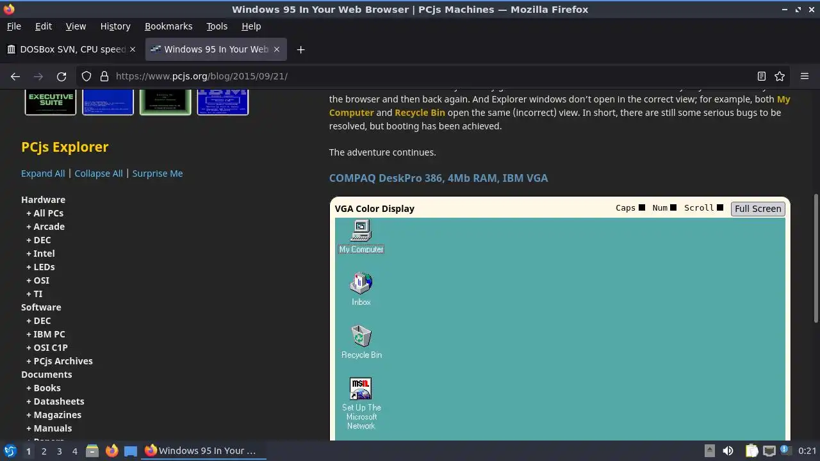Click the Surprise Me link
The width and height of the screenshot is (820, 461).
tap(158, 174)
